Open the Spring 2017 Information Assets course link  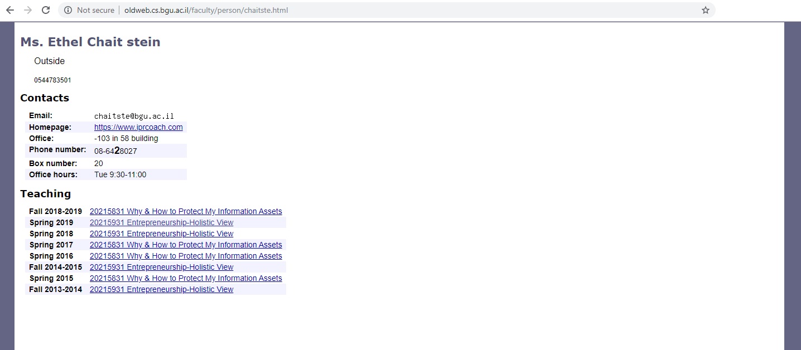coord(186,245)
